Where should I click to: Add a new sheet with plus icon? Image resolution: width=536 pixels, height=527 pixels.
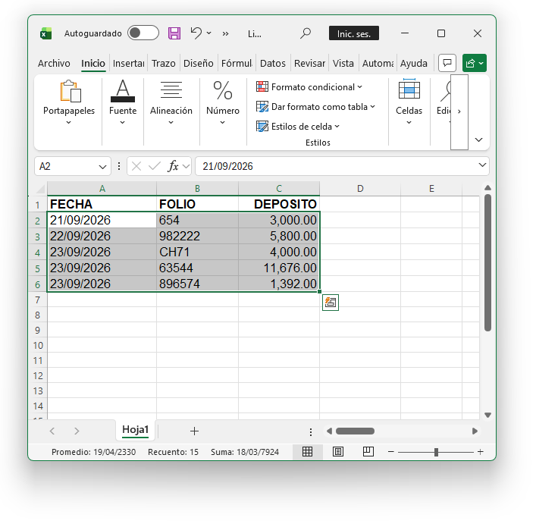(194, 431)
